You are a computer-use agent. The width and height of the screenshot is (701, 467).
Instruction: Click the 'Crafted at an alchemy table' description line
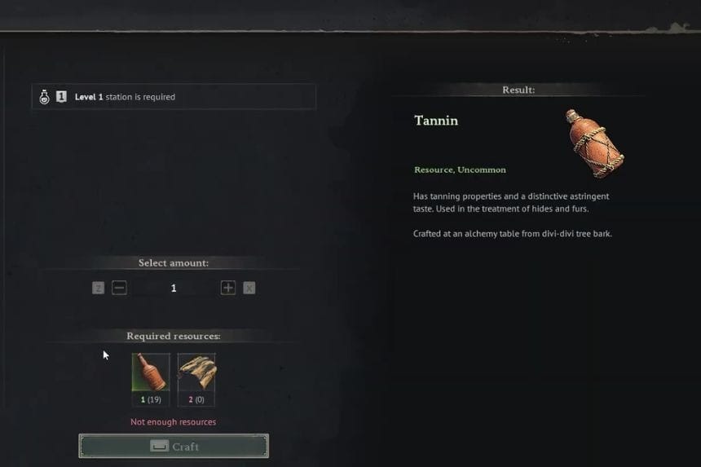pos(513,234)
